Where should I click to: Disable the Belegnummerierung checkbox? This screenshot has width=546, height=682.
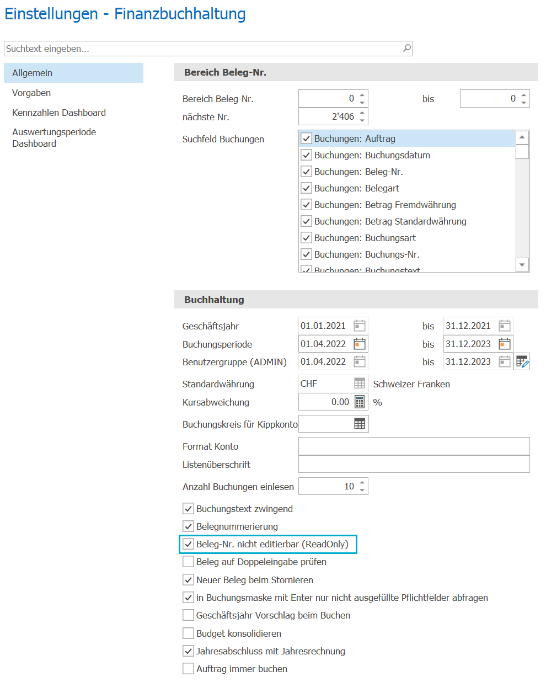pyautogui.click(x=189, y=526)
